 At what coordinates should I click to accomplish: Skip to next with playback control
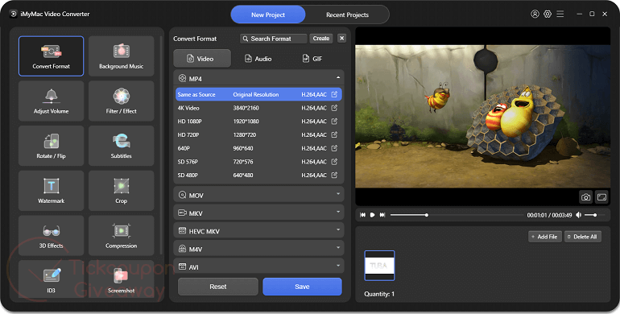[x=382, y=215]
